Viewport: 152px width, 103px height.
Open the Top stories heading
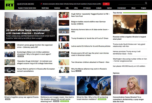[117, 13]
